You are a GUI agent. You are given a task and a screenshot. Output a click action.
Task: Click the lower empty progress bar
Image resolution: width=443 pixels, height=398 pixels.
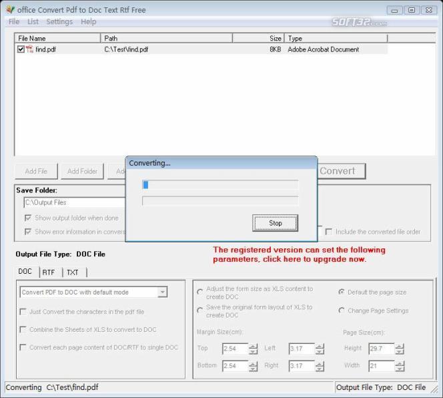click(220, 201)
